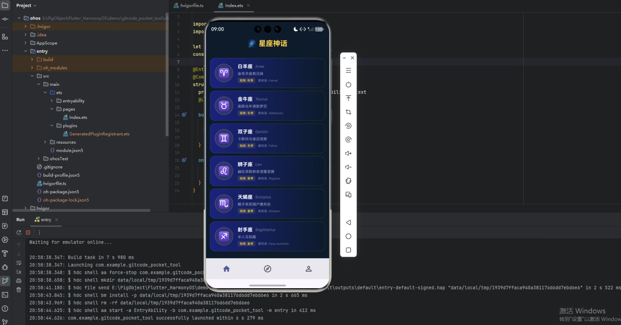621x325 pixels.
Task: Click emulator power button
Action: 348,84
